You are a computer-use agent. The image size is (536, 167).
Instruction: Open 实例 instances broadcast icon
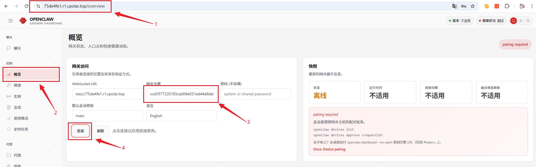9,96
